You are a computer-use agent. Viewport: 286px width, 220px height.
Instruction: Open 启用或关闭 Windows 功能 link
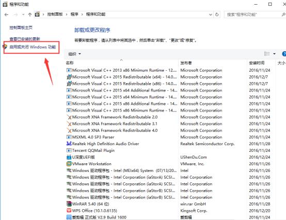[x=33, y=47]
